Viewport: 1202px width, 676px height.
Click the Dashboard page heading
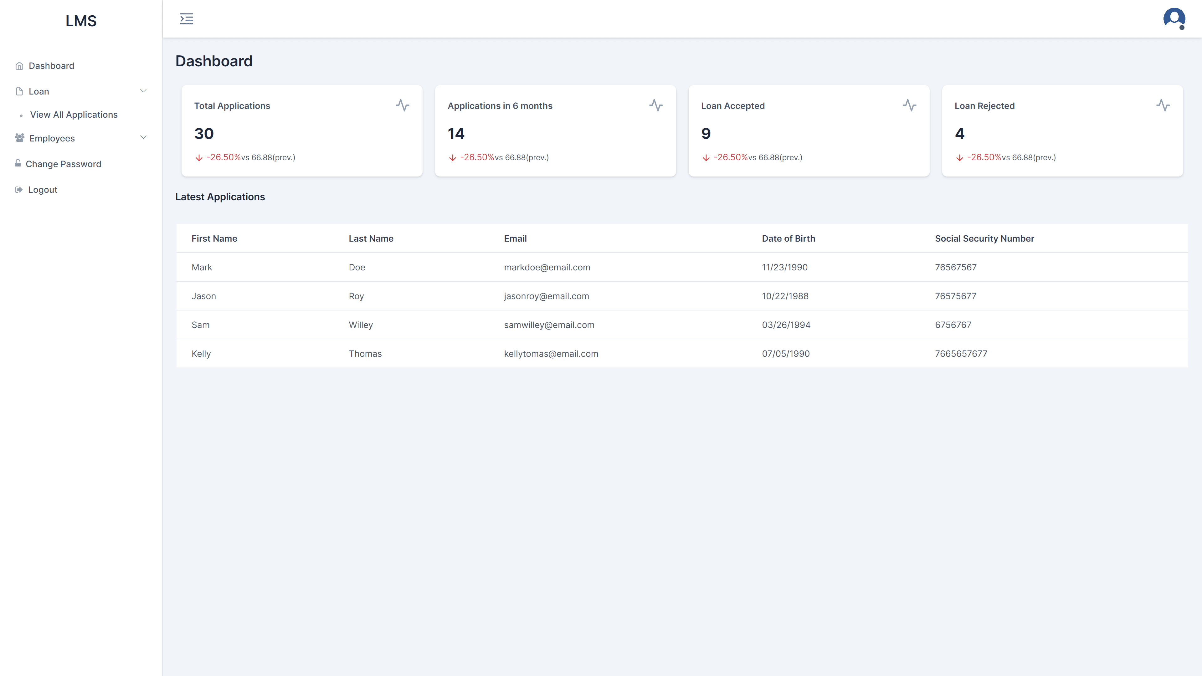pos(214,61)
